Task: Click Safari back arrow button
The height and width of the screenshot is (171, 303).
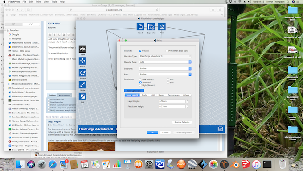Action: (x=18, y=10)
